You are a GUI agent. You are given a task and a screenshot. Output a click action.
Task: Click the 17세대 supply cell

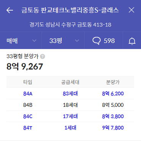70,116
